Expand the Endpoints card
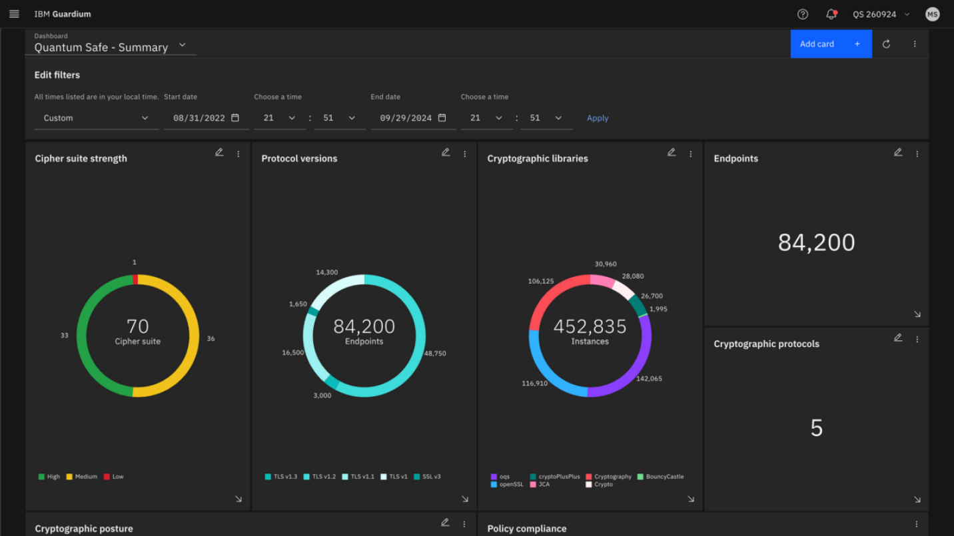Screen dimensions: 954x536 click(917, 314)
